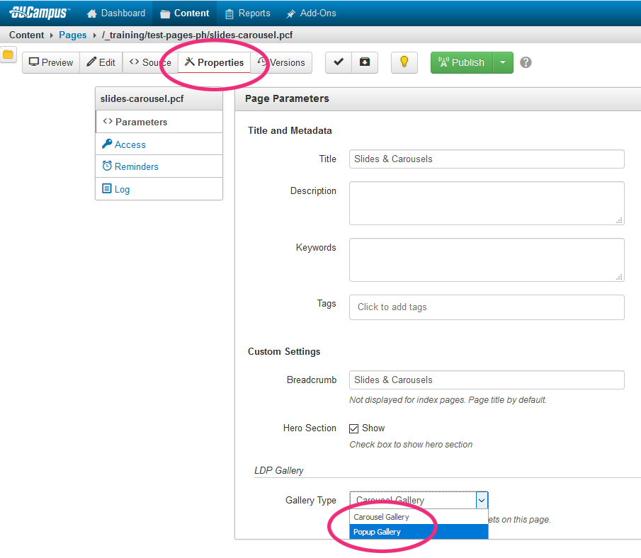Image resolution: width=641 pixels, height=558 pixels.
Task: Click the Title input field
Action: (x=487, y=159)
